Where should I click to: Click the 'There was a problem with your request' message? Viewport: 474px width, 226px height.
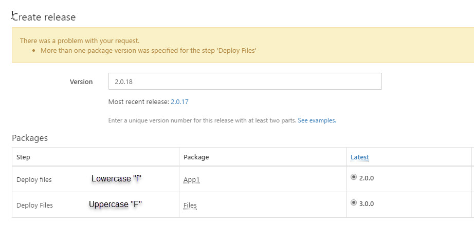pos(80,40)
